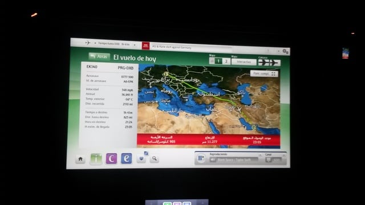Go to the Home screen icon

[x=80, y=159]
